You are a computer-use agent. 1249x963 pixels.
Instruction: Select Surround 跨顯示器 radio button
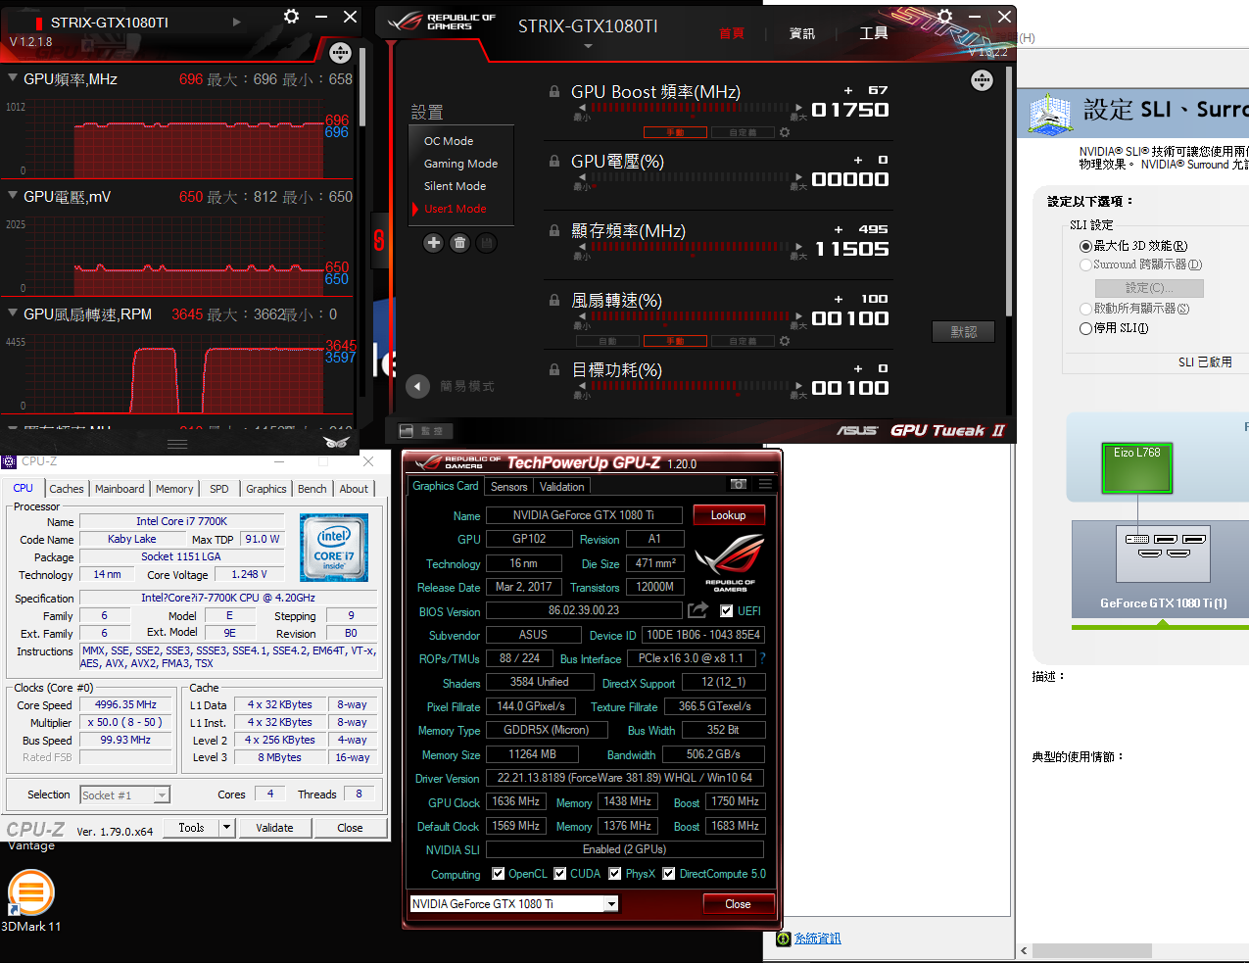(1085, 265)
